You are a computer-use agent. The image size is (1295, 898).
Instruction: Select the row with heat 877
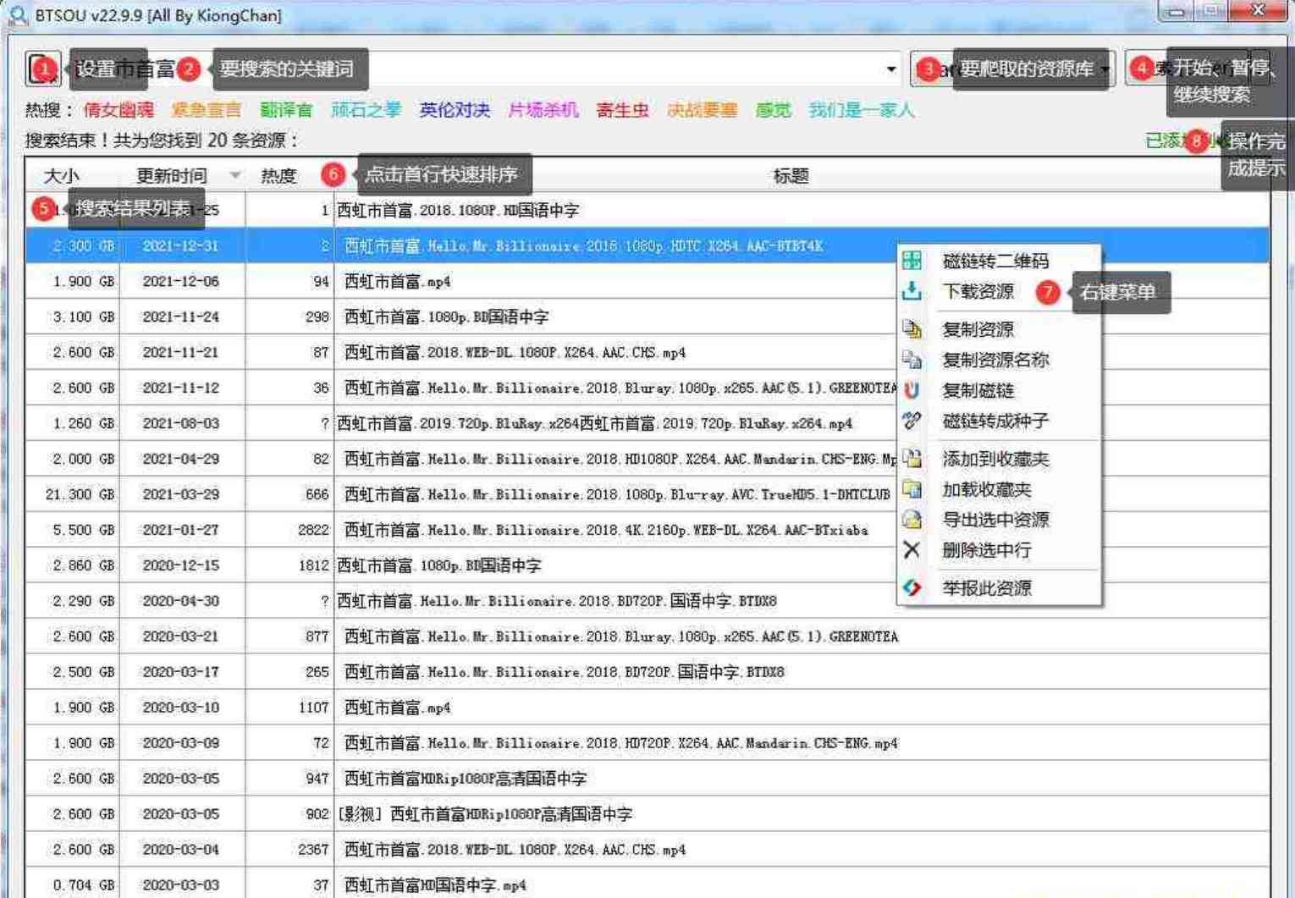coord(647,636)
